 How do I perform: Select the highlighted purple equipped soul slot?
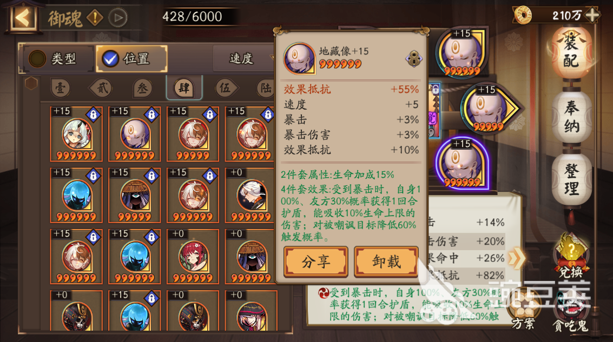point(462,164)
